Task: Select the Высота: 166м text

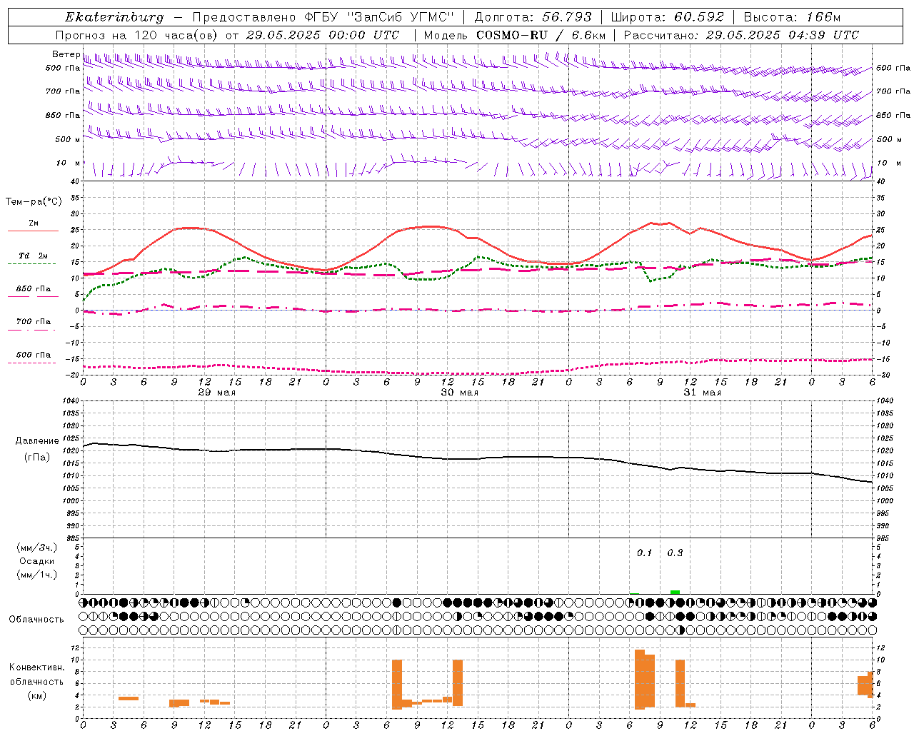Action: pos(792,17)
